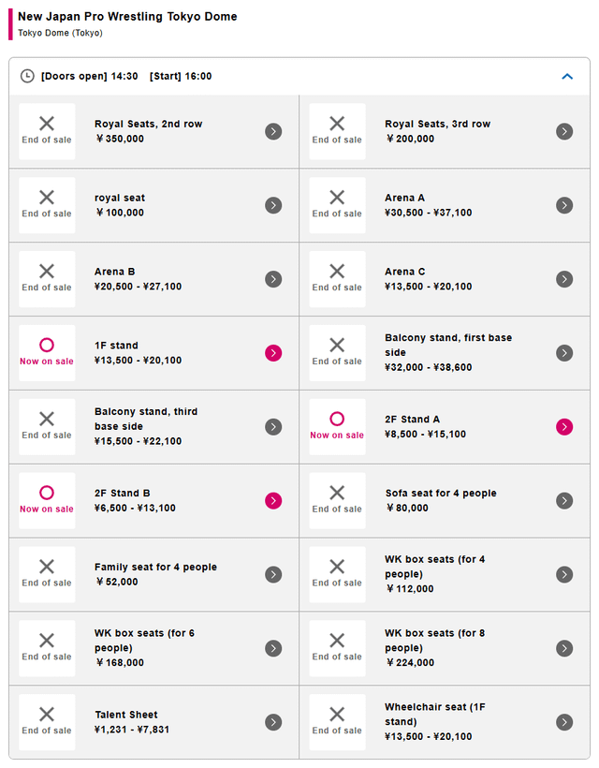Viewport: 599px width, 768px height.
Task: Click the arrow for Wheelchair seat (1F stand)
Action: click(564, 722)
